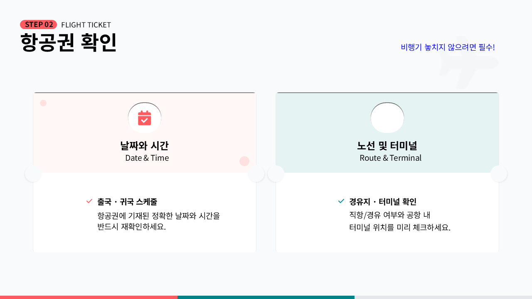Click the FLIGHT TICKET label

(86, 25)
